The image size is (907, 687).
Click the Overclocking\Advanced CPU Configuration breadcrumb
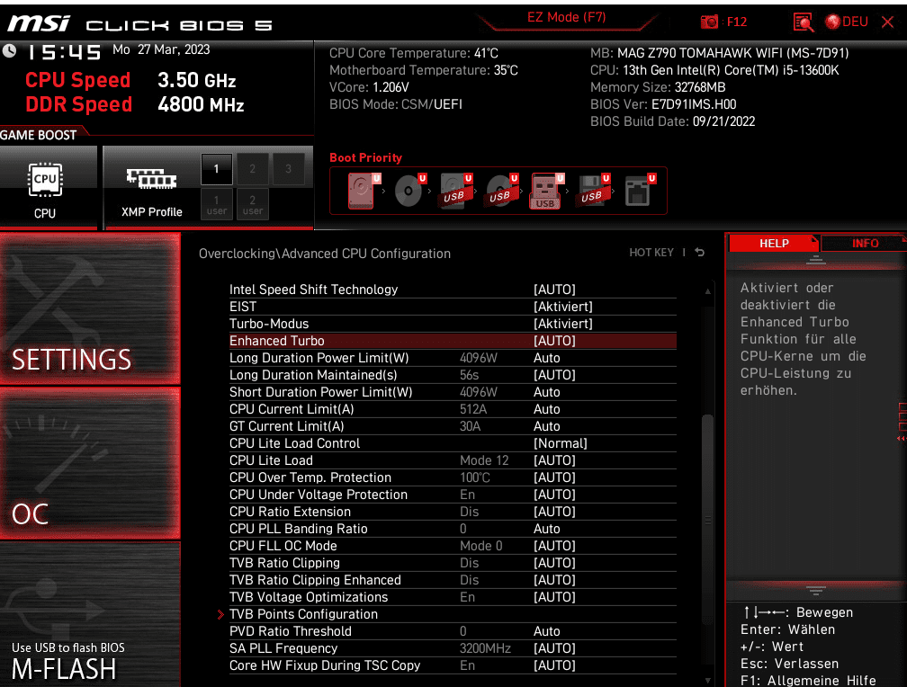(325, 254)
